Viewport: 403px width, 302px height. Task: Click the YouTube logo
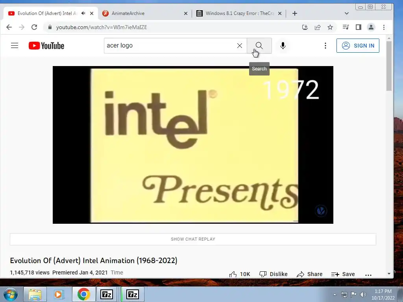[x=46, y=46]
